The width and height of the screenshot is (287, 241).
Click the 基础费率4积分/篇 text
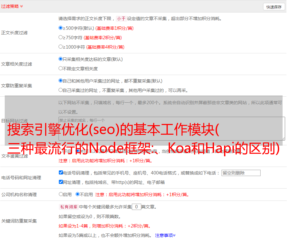pos(105,47)
